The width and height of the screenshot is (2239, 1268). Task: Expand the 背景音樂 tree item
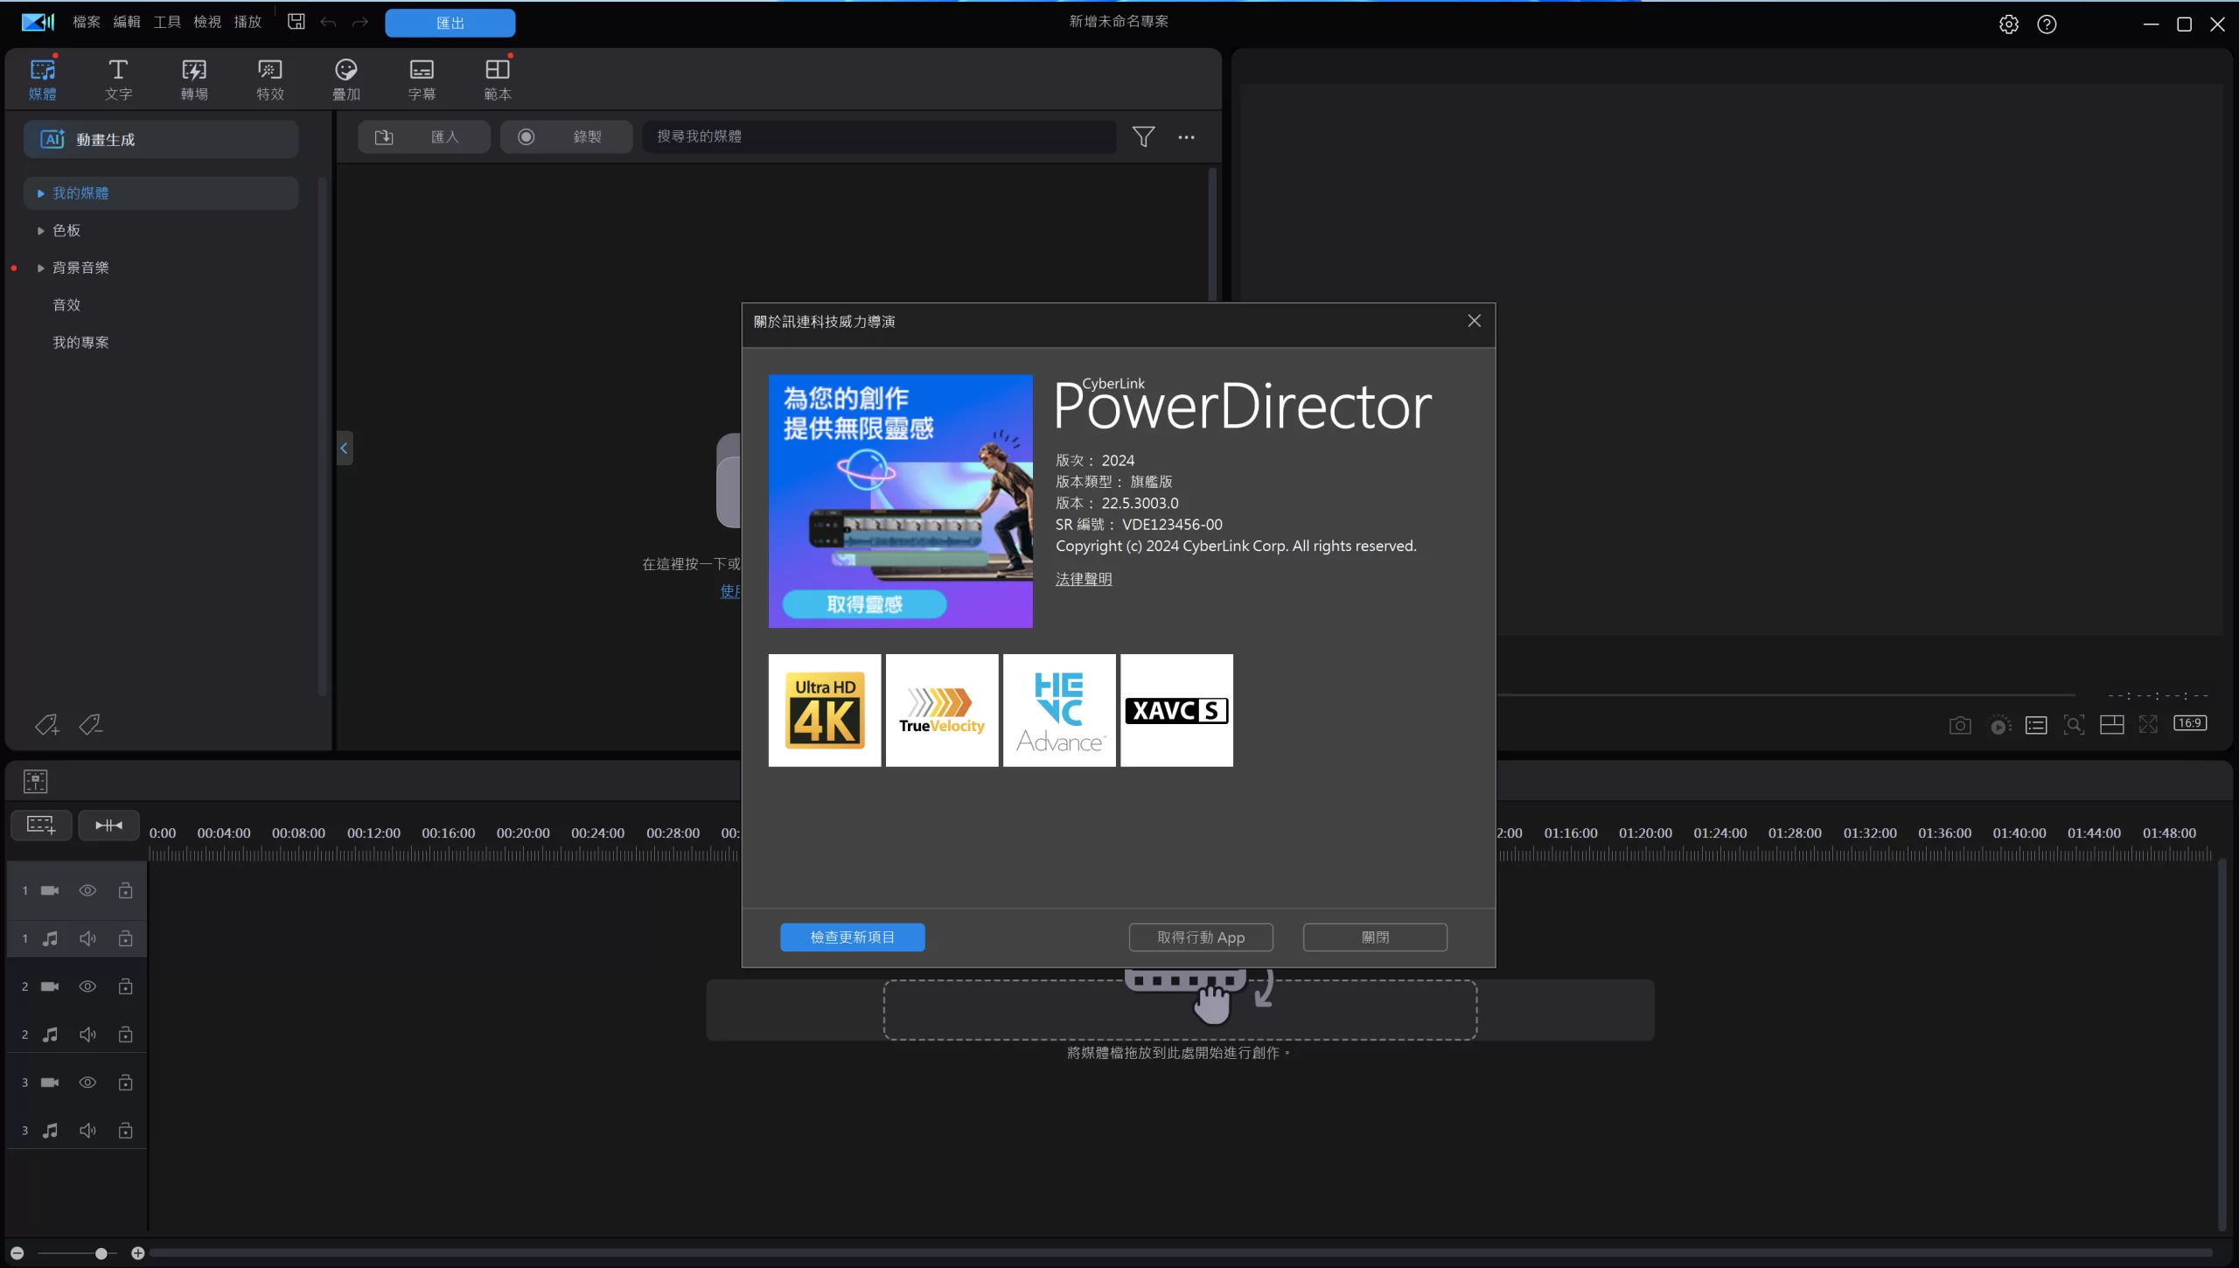[40, 268]
